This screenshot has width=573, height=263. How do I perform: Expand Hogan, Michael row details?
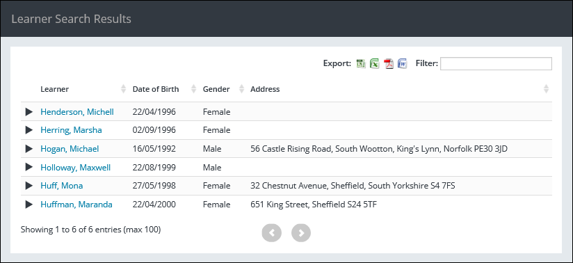coord(29,149)
